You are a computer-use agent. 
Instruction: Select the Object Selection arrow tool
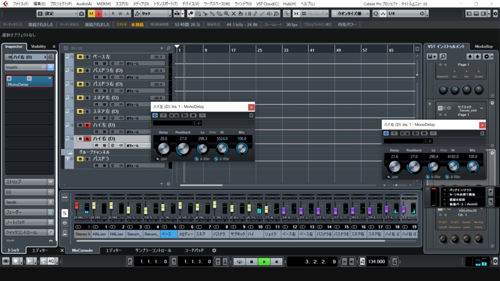(x=191, y=14)
